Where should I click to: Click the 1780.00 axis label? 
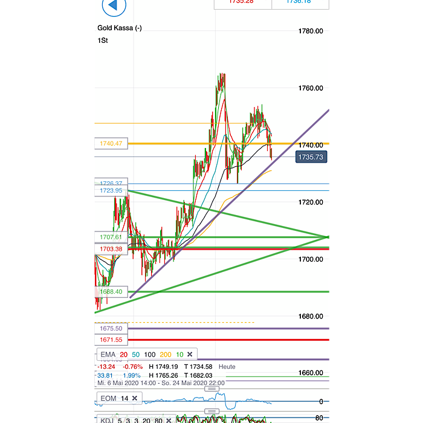click(311, 31)
